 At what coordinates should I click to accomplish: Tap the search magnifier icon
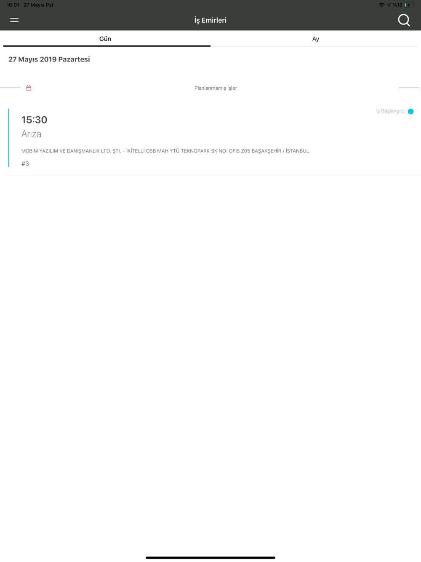coord(404,20)
